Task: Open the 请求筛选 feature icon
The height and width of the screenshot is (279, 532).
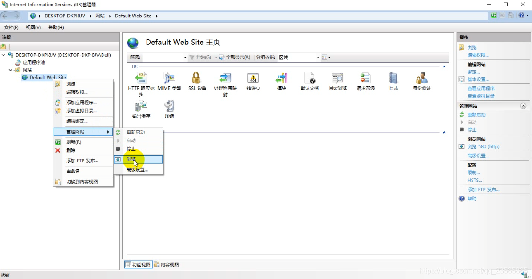Action: (x=365, y=79)
